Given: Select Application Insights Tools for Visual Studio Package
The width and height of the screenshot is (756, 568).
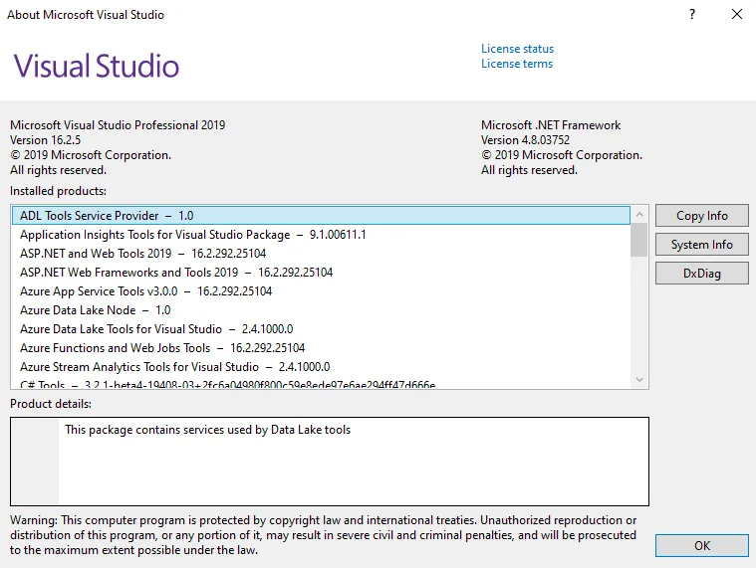Looking at the screenshot, I should pyautogui.click(x=321, y=235).
